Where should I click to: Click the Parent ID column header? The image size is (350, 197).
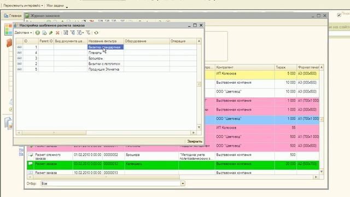tap(46, 41)
